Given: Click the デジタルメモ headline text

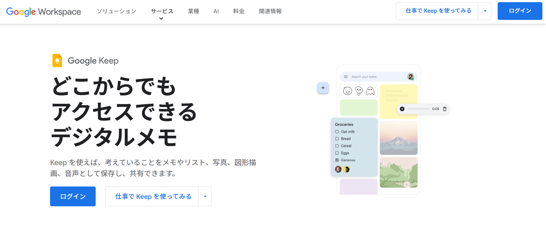Looking at the screenshot, I should click(114, 138).
